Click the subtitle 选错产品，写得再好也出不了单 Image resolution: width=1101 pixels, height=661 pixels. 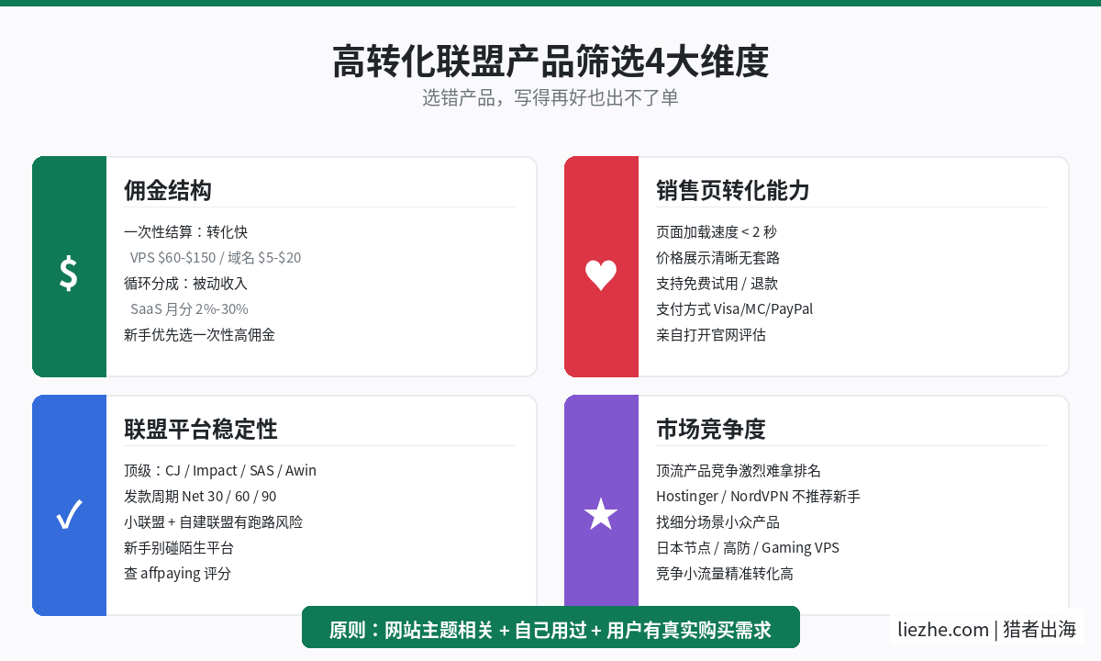click(x=550, y=97)
